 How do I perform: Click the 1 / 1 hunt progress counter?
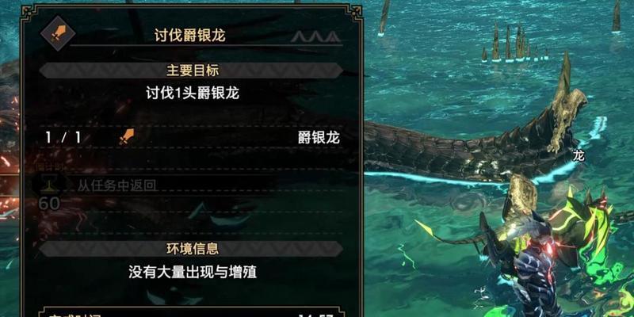(x=63, y=138)
